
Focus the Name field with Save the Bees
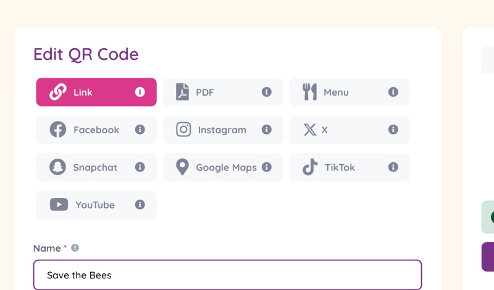[227, 275]
